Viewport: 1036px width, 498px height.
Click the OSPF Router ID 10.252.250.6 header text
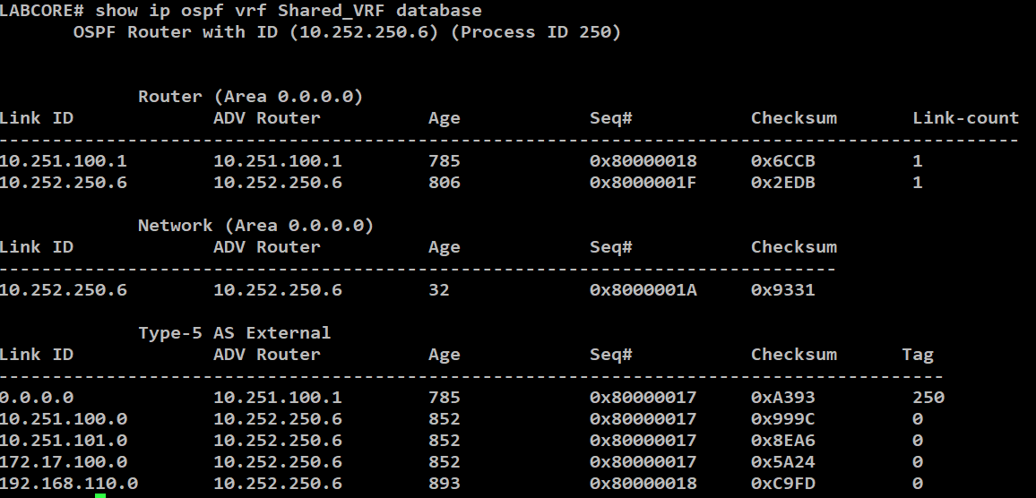coord(347,31)
